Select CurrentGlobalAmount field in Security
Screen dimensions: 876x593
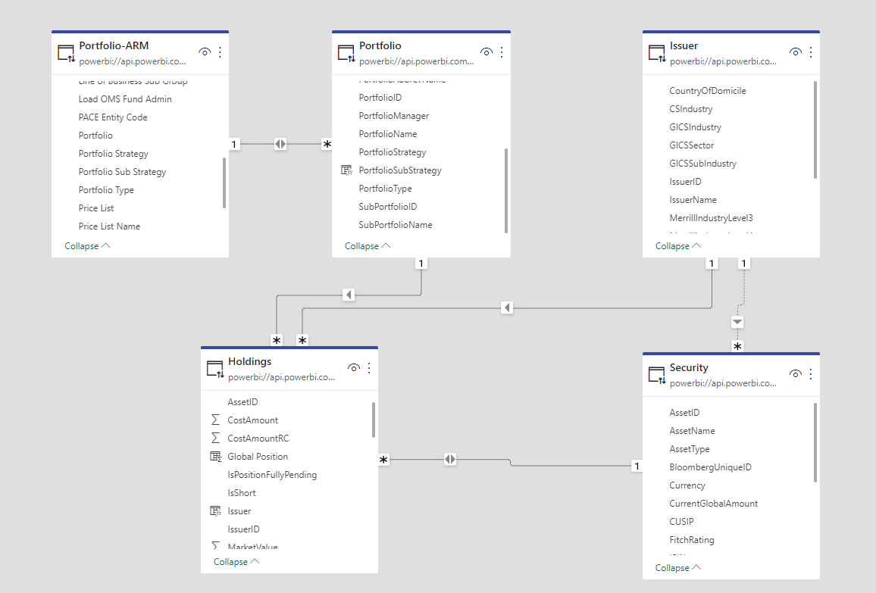(713, 504)
